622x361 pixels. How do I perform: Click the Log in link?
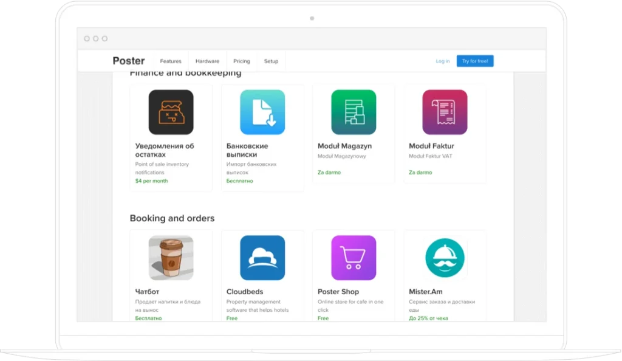point(443,61)
